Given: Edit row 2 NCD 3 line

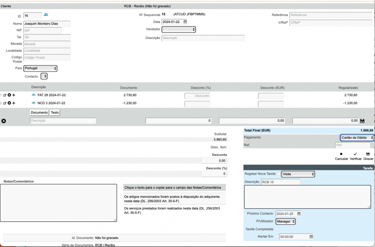Looking at the screenshot, I should 5,103.
